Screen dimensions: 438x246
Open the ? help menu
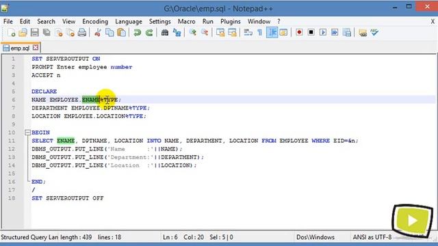[279, 21]
